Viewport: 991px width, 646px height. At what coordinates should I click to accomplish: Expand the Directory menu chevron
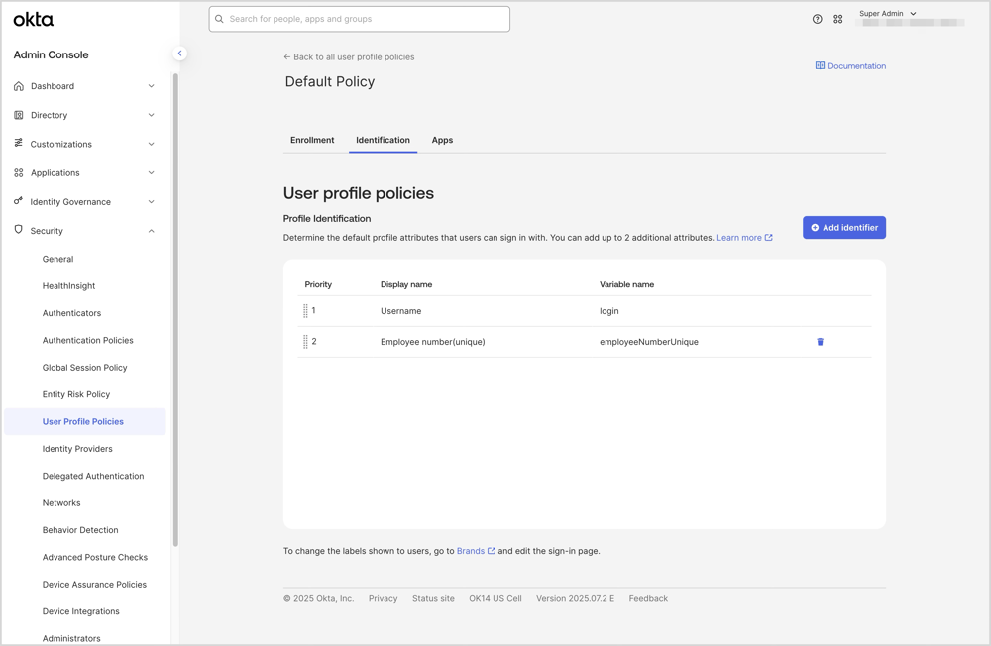pyautogui.click(x=151, y=115)
